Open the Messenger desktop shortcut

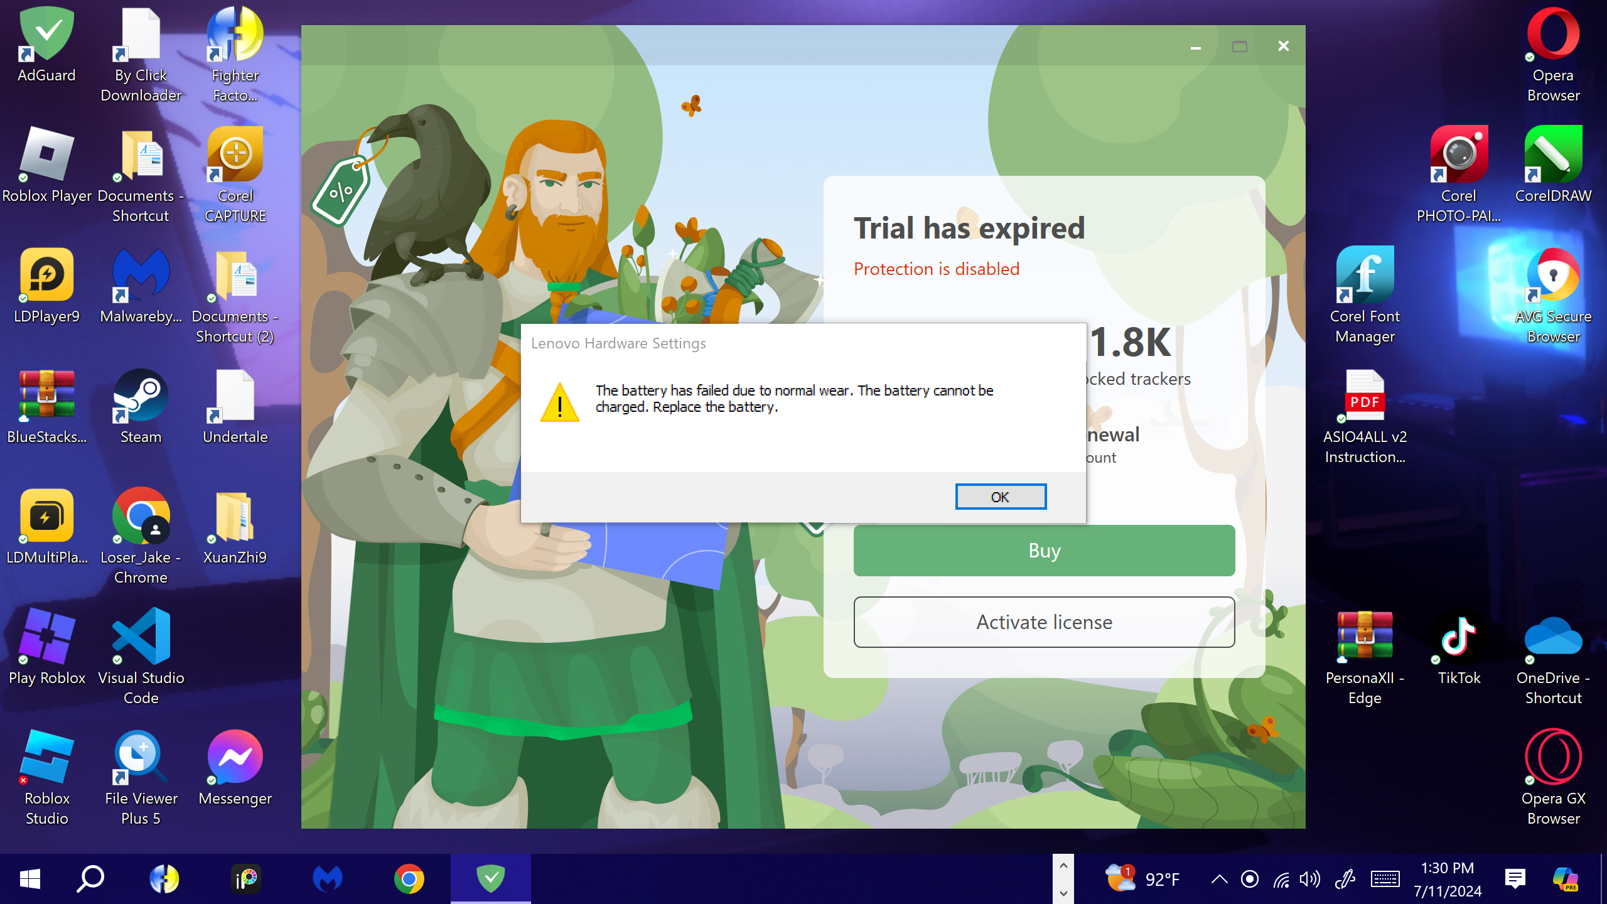pyautogui.click(x=235, y=767)
